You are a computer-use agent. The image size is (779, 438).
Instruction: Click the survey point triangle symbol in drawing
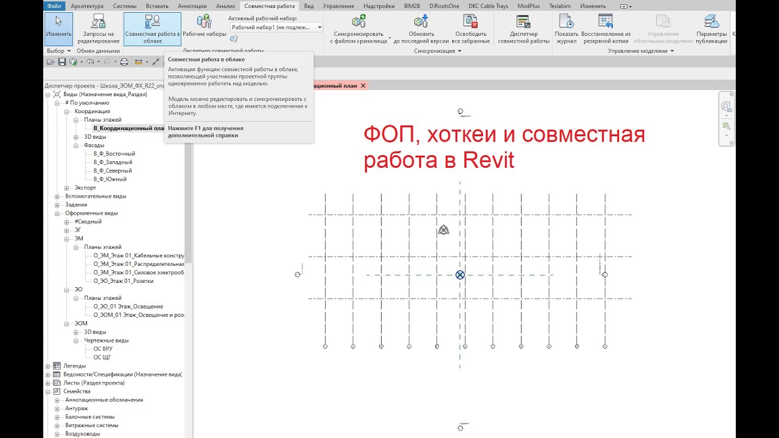tap(444, 230)
